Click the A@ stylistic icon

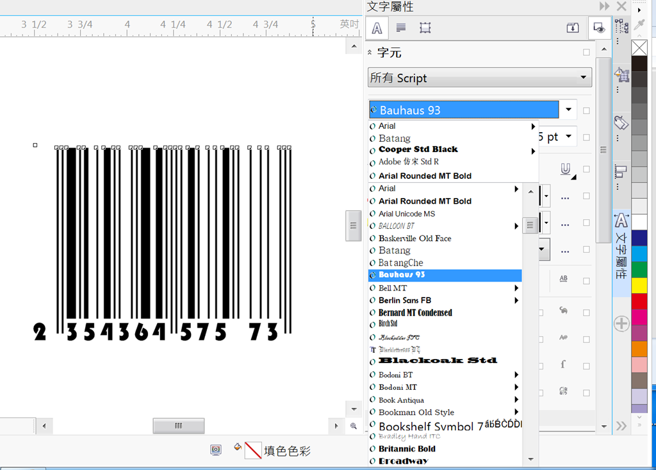pos(564,337)
